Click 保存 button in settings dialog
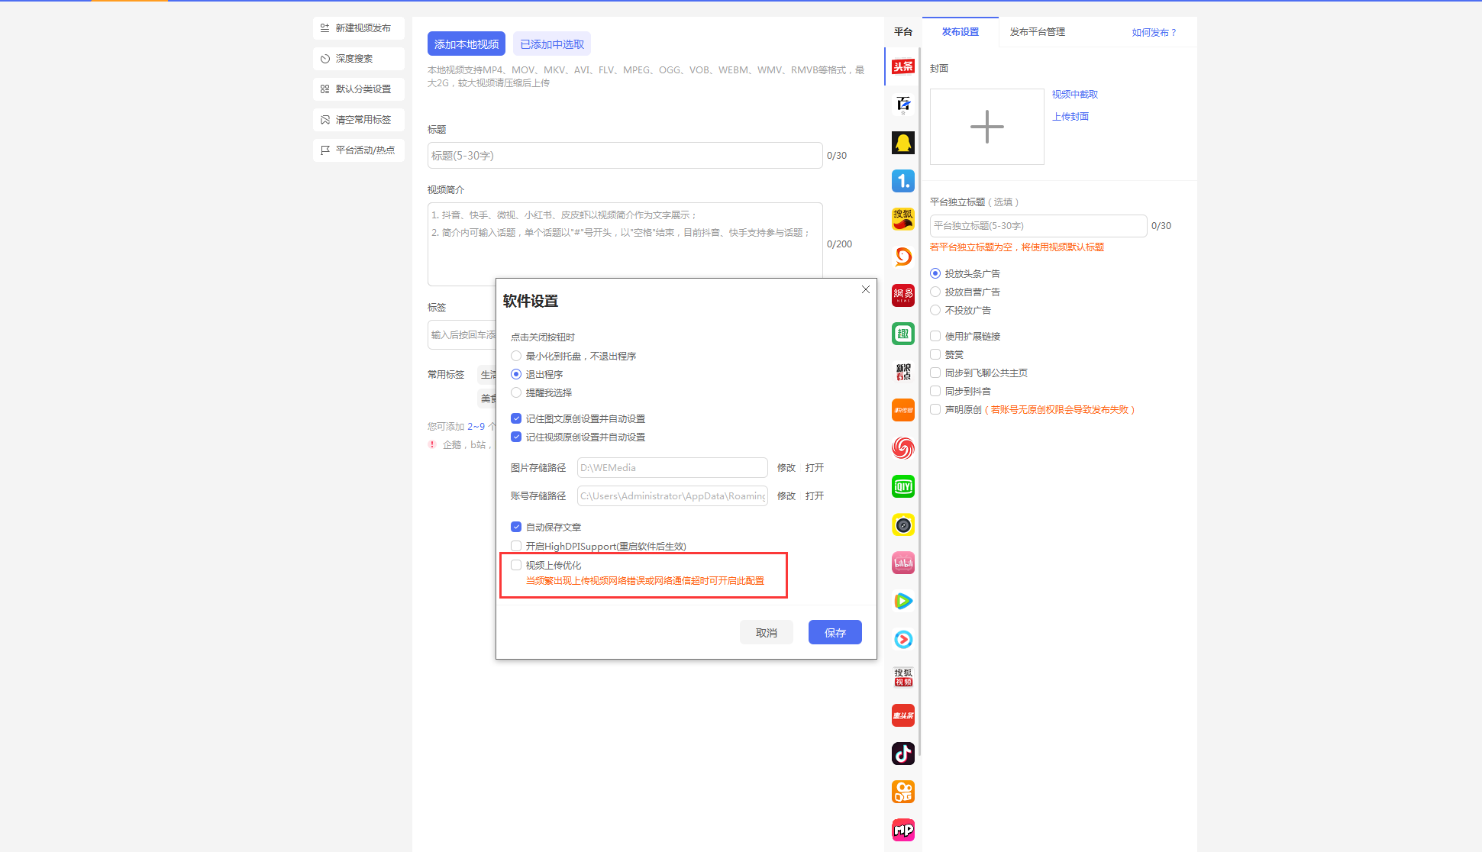 pos(835,632)
